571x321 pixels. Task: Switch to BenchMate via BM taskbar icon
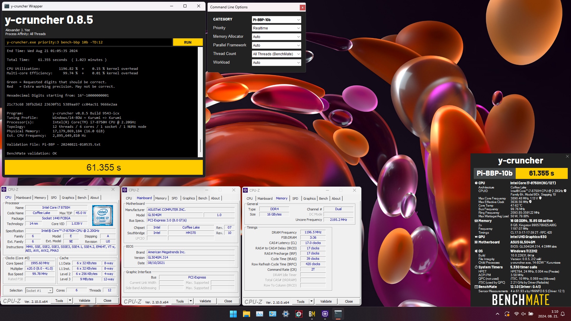coord(312,314)
